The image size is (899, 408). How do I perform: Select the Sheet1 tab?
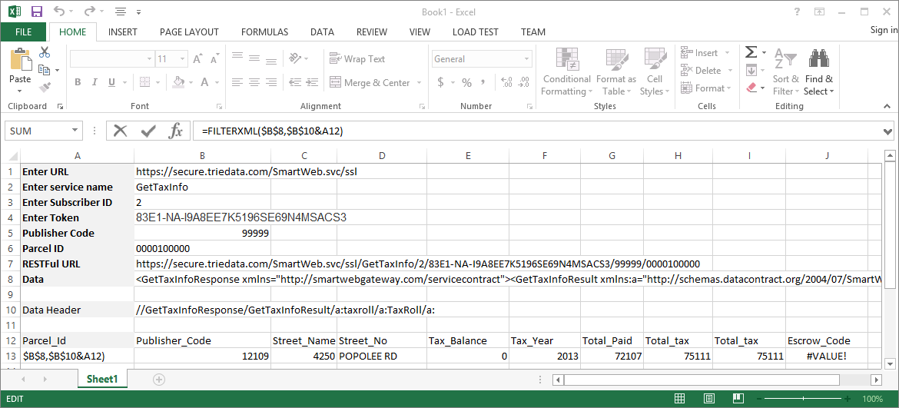pos(101,379)
